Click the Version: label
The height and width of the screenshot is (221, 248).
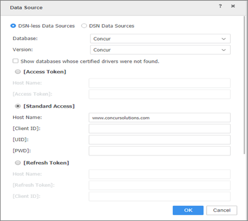click(22, 50)
